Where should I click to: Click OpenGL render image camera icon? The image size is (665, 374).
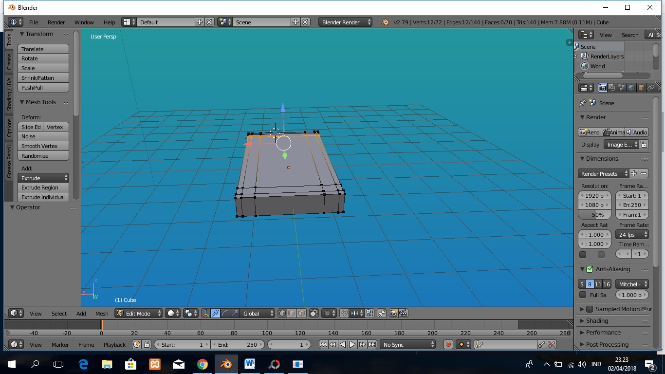(x=393, y=314)
